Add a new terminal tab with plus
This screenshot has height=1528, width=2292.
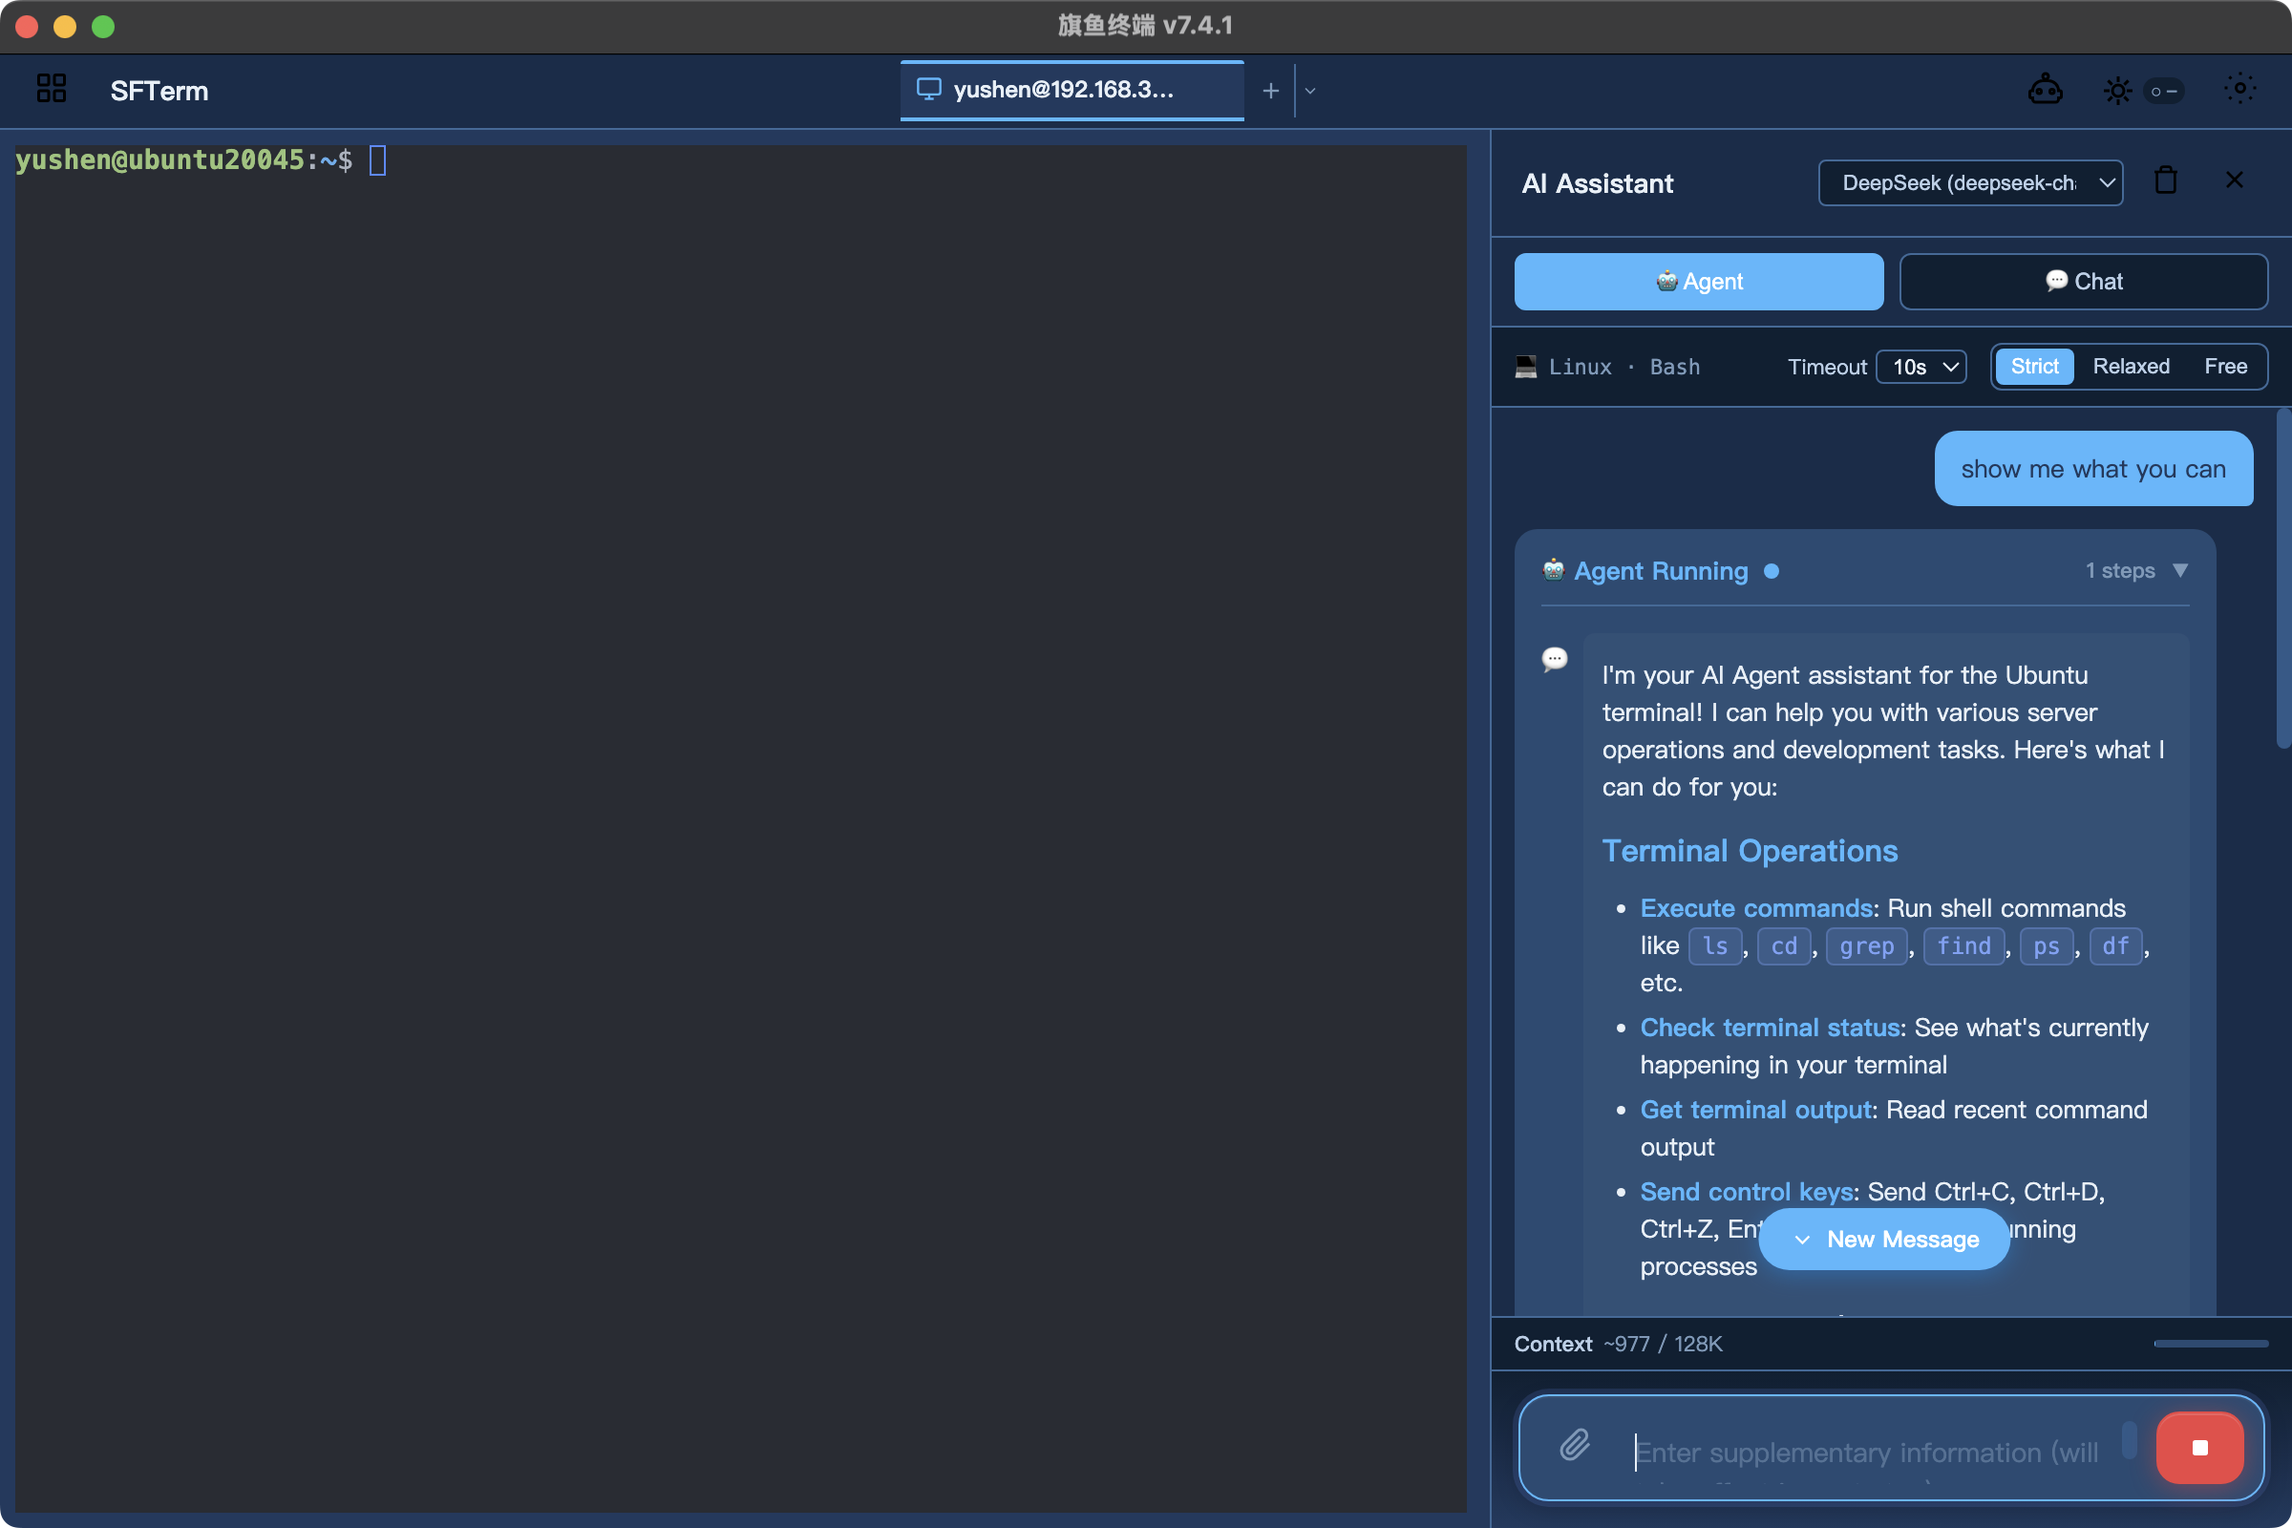point(1270,91)
